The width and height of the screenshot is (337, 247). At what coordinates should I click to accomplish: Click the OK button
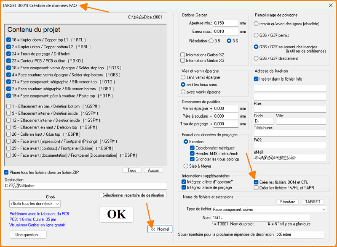tap(116, 214)
